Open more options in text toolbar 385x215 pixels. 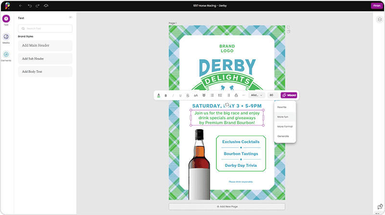pyautogui.click(x=244, y=95)
